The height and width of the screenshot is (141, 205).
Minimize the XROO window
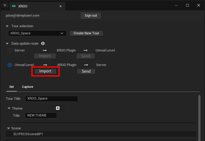(x=176, y=5)
